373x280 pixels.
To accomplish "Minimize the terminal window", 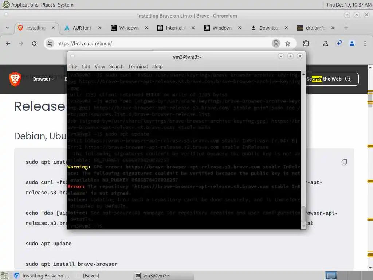I will [x=281, y=56].
